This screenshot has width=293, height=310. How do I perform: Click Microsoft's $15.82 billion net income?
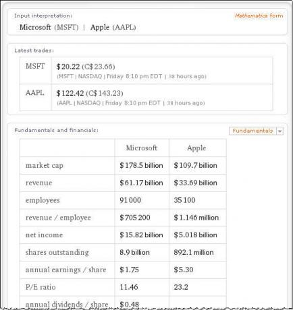pos(141,235)
